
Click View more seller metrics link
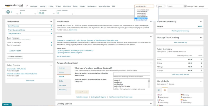pos(180,74)
